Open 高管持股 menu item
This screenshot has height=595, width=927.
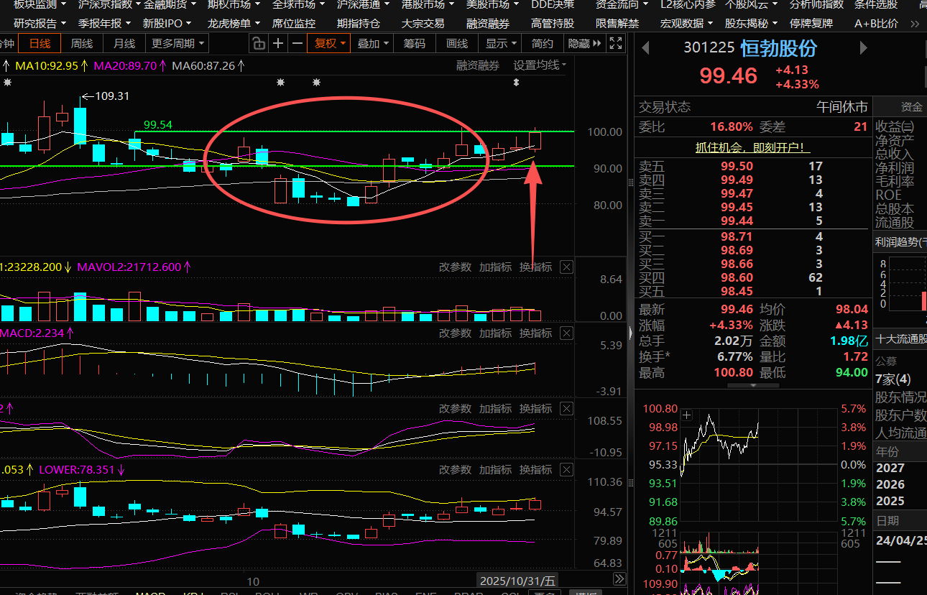click(x=553, y=24)
